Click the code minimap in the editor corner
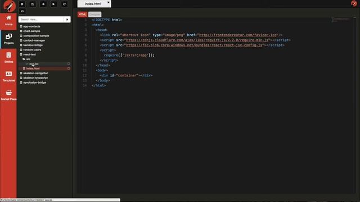 341,20
